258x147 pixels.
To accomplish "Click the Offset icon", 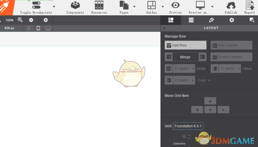I will click(x=215, y=68).
